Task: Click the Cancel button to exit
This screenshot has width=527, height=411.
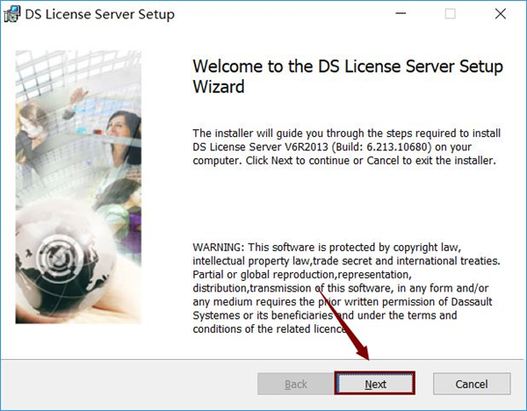Action: click(472, 384)
